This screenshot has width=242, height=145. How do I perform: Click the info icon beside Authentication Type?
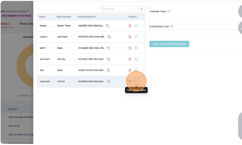172,26
